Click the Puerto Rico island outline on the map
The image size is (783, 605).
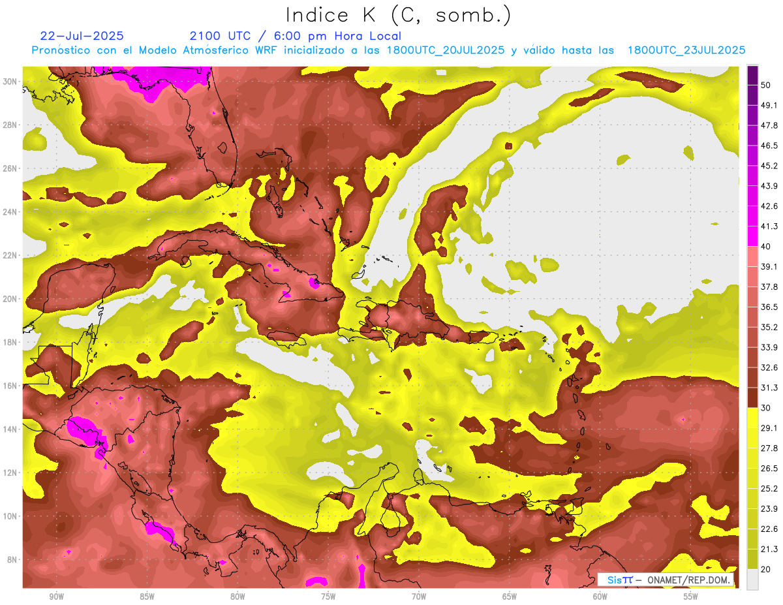(484, 338)
